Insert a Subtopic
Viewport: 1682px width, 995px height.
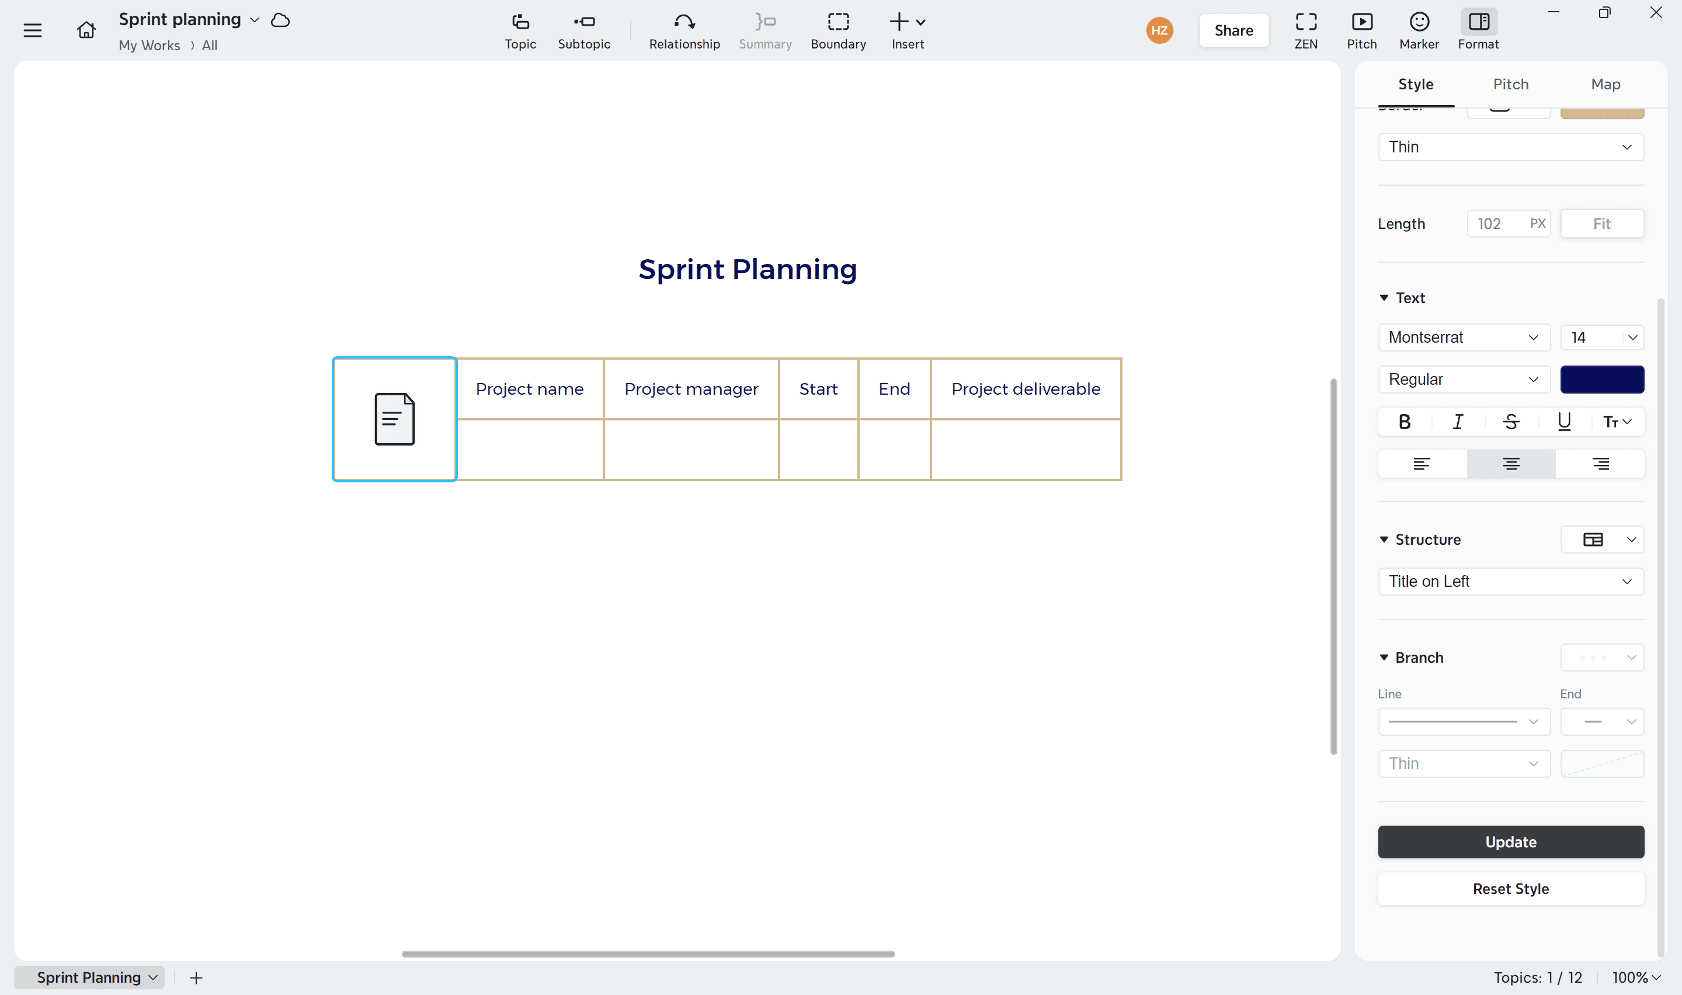pos(584,30)
